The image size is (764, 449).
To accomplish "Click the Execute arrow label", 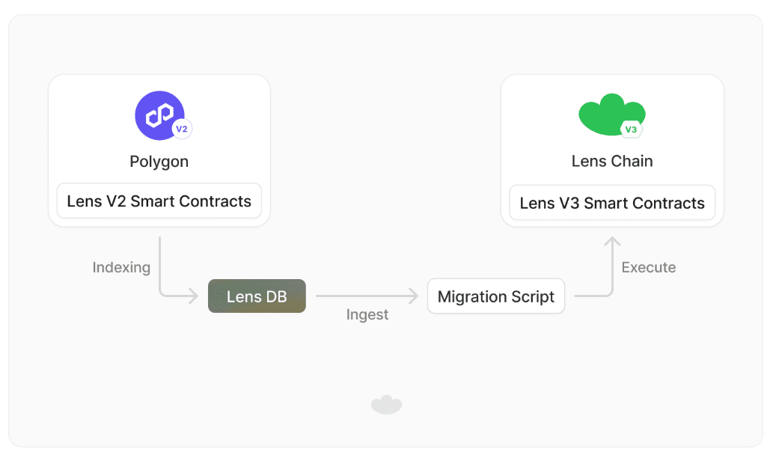I will pos(649,267).
